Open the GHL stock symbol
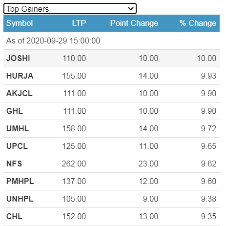 (15, 111)
